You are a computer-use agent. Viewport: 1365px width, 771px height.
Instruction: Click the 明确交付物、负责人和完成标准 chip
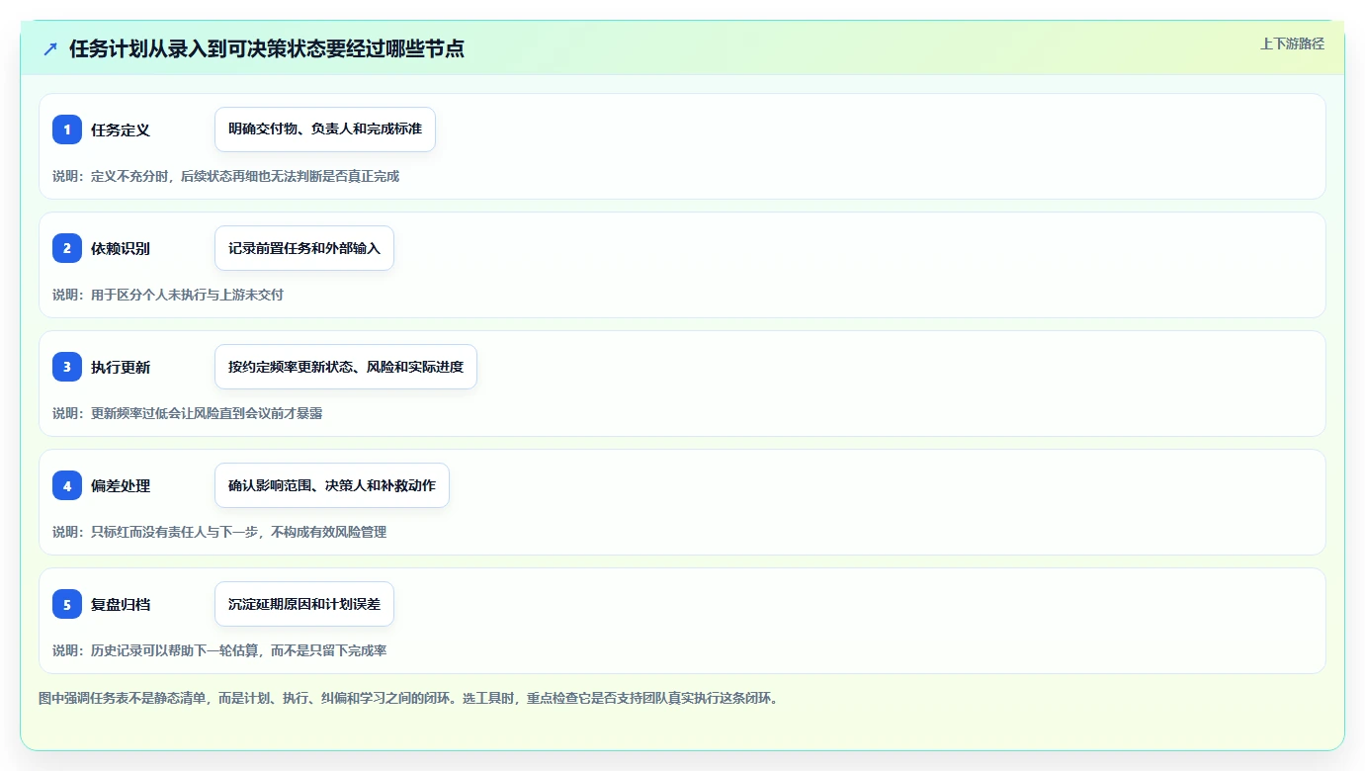(x=325, y=129)
